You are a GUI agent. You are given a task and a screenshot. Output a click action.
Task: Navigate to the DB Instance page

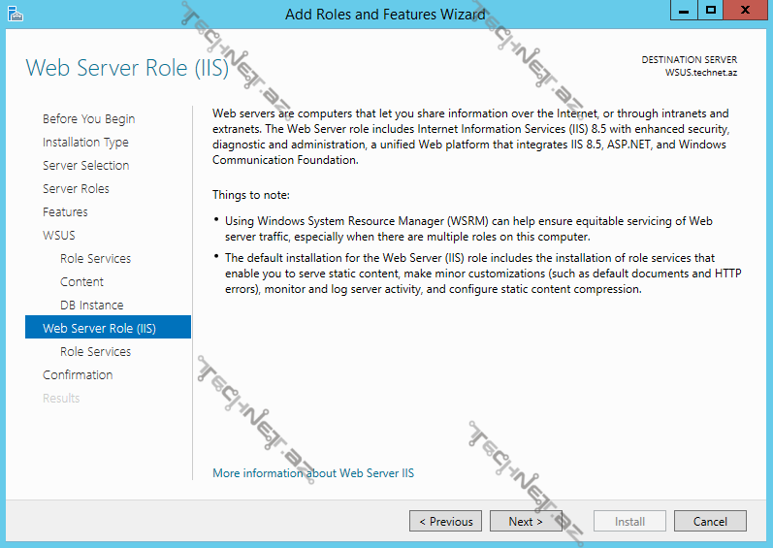coord(91,306)
